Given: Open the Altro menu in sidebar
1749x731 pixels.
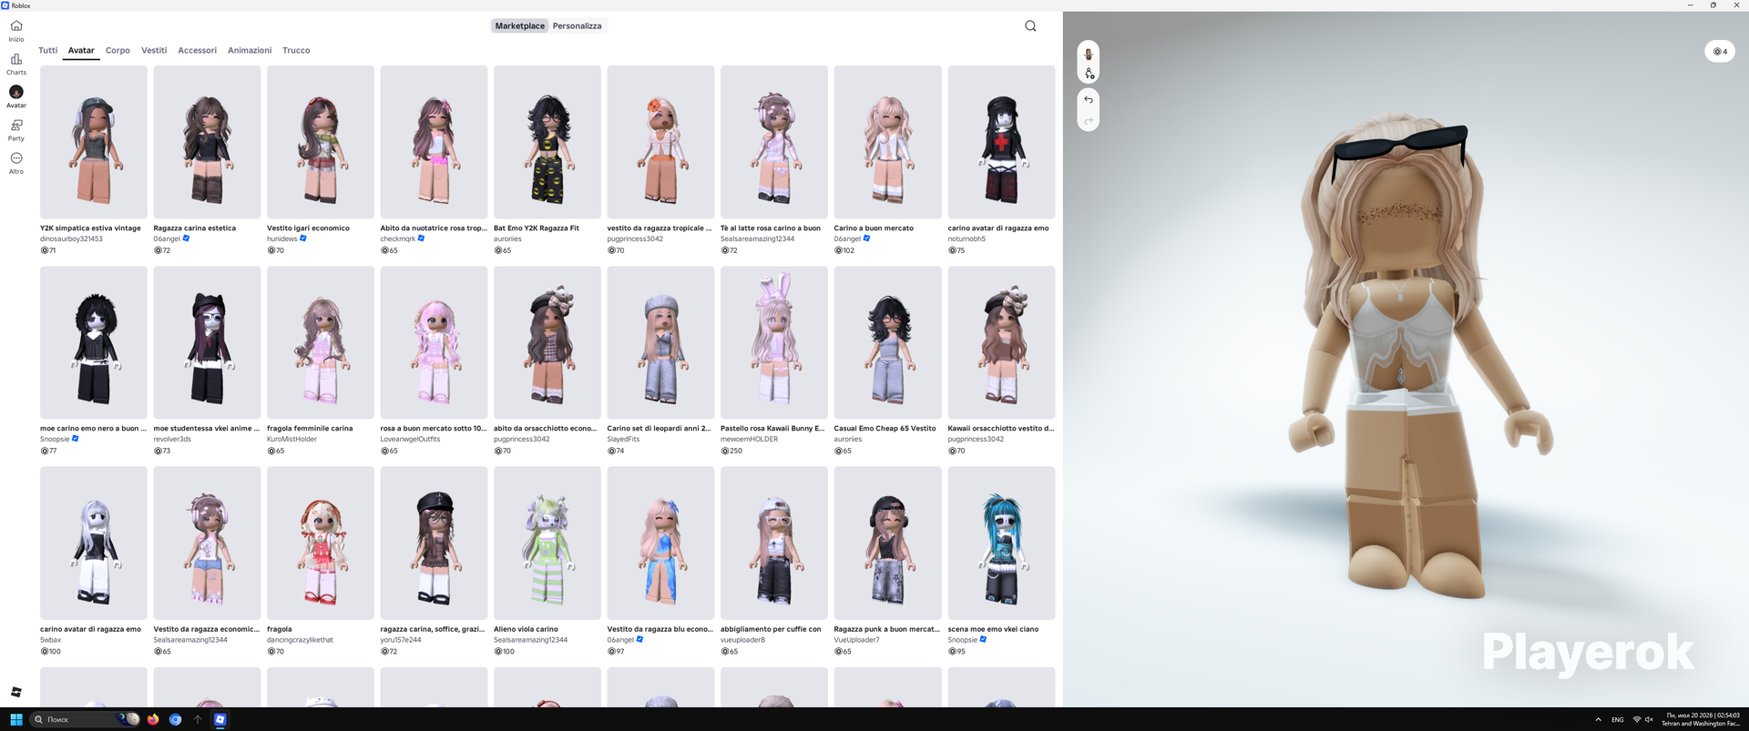Looking at the screenshot, I should click(x=16, y=163).
